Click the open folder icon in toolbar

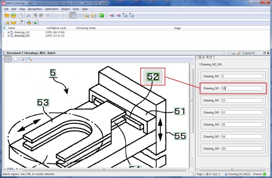coord(7,15)
